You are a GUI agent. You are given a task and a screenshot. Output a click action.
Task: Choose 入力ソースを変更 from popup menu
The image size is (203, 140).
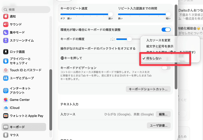click(158, 40)
